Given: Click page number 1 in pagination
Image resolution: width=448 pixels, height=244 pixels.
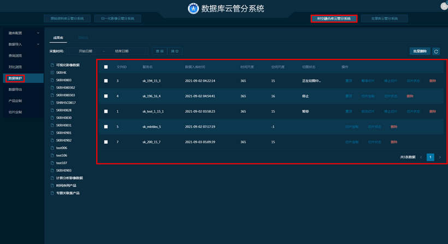Looking at the screenshot, I should point(431,157).
